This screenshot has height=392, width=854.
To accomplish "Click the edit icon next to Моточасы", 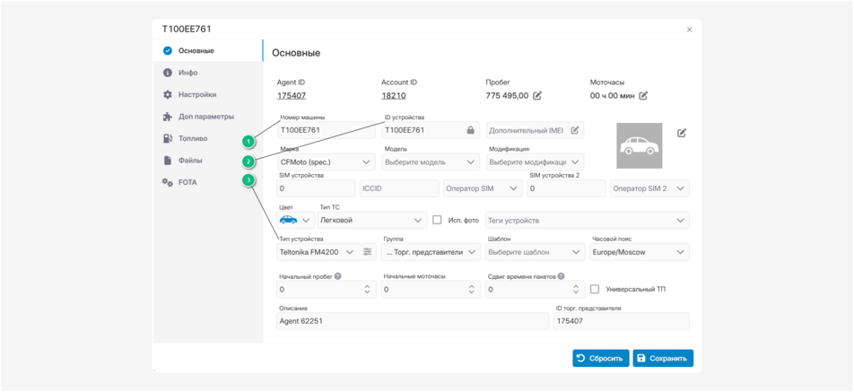I will coord(643,96).
